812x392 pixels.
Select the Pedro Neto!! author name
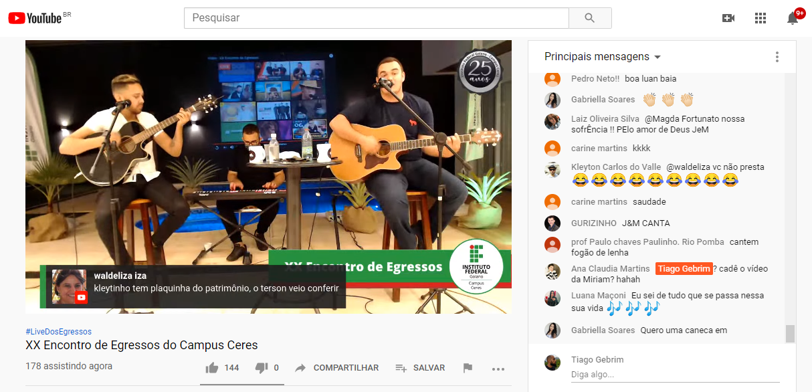tap(595, 79)
